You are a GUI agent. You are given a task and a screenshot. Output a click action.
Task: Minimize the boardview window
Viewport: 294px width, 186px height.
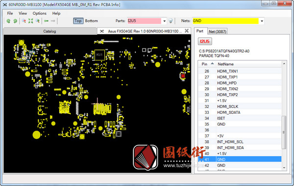[266, 3]
